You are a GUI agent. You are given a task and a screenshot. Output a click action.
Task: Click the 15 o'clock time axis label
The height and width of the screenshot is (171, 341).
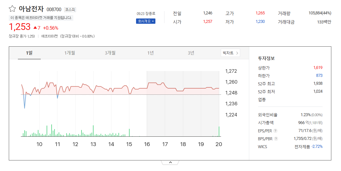(129, 144)
